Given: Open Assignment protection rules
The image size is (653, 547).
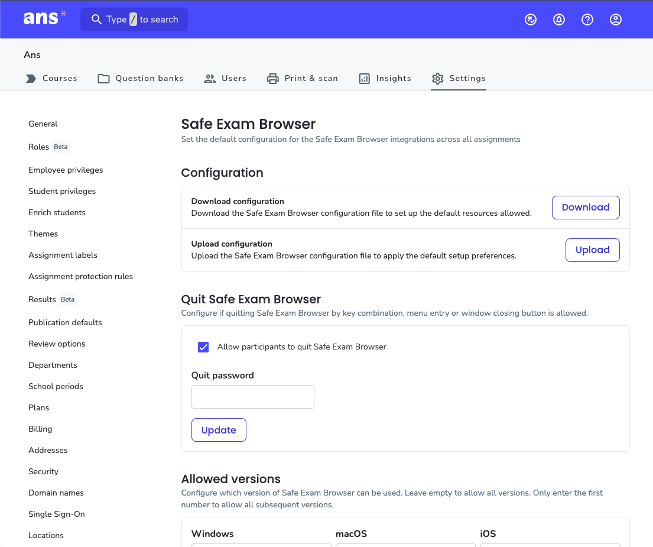Looking at the screenshot, I should pyautogui.click(x=80, y=276).
